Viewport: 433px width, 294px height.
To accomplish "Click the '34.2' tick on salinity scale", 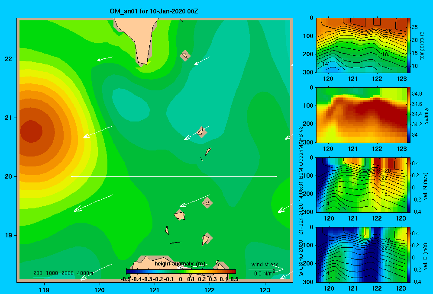I will (x=417, y=125).
